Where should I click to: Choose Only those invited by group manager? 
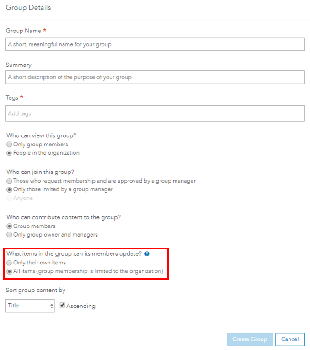(x=9, y=190)
